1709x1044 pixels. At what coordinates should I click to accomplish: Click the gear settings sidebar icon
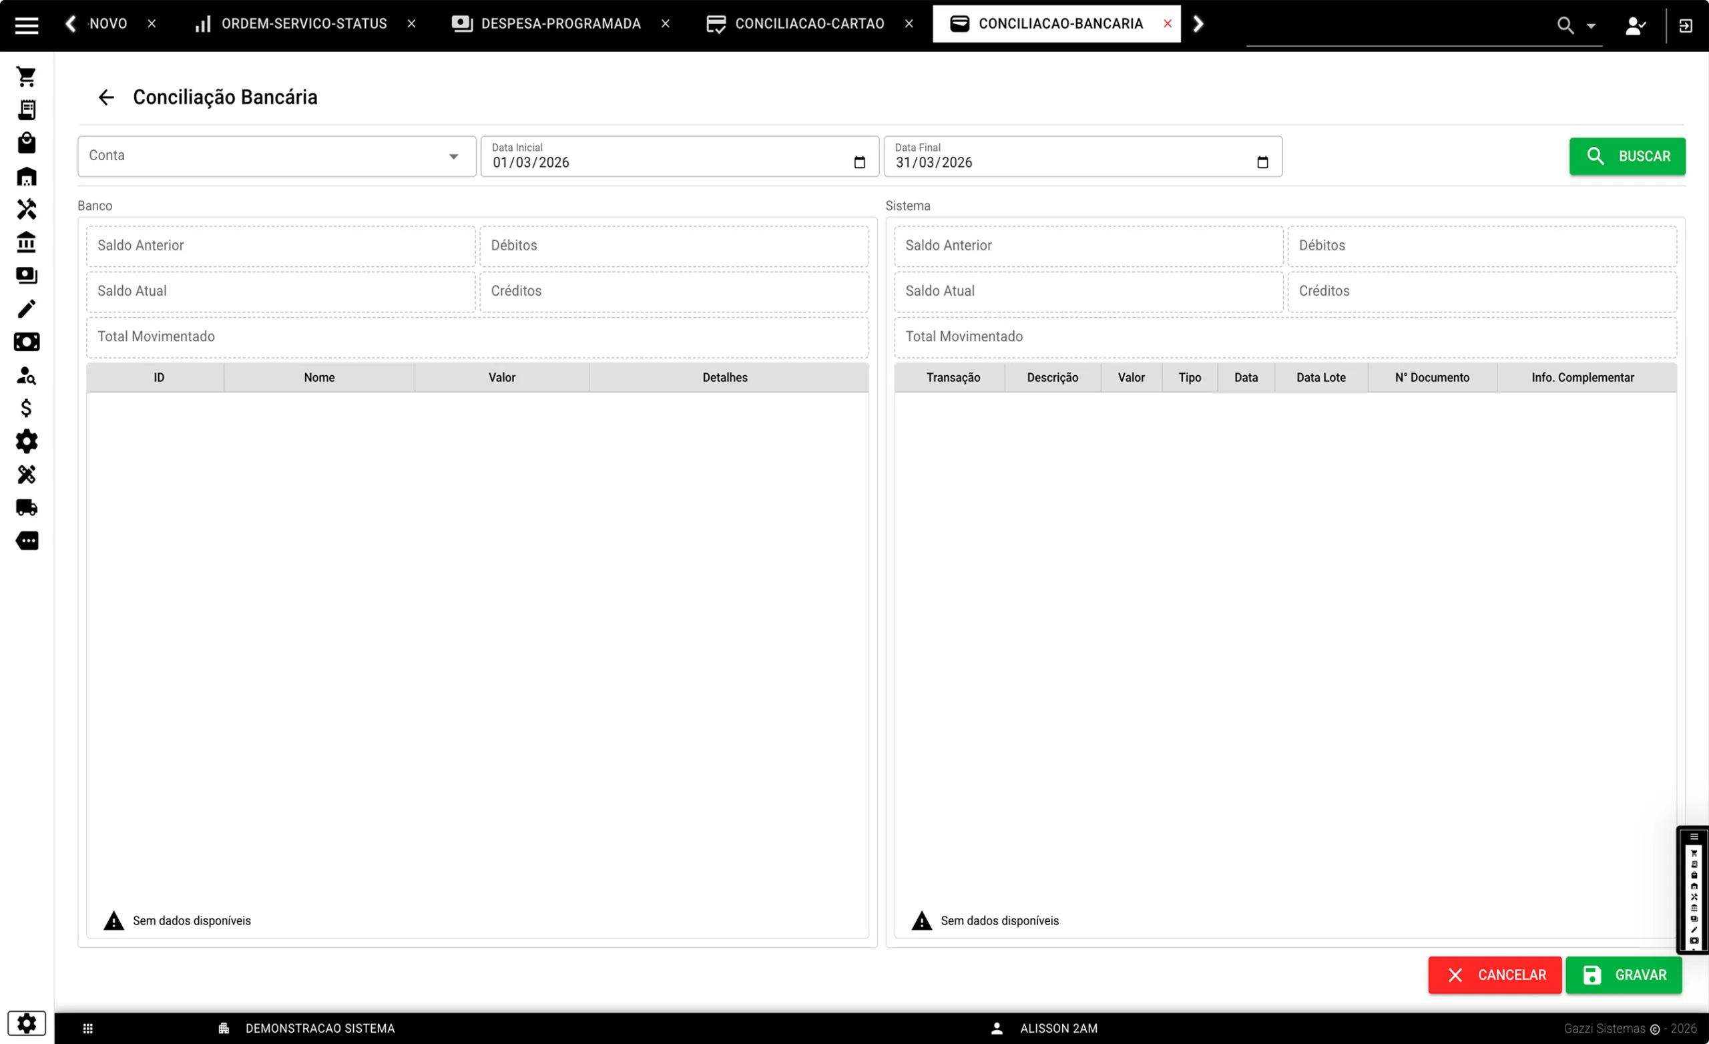click(x=26, y=441)
